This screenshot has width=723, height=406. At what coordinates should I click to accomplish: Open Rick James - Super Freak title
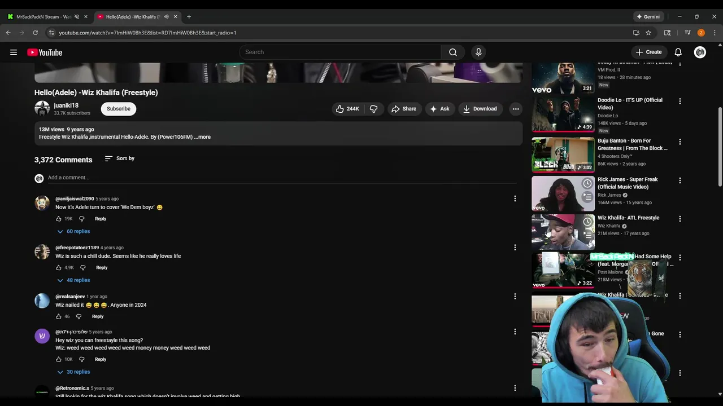pos(628,183)
